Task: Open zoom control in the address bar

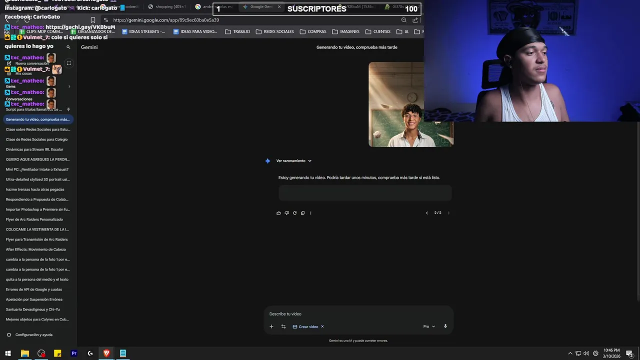Action: tap(403, 20)
